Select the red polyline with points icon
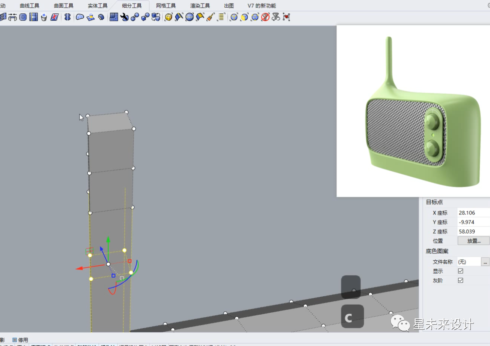Viewport: 490px width, 346px height. [286, 17]
